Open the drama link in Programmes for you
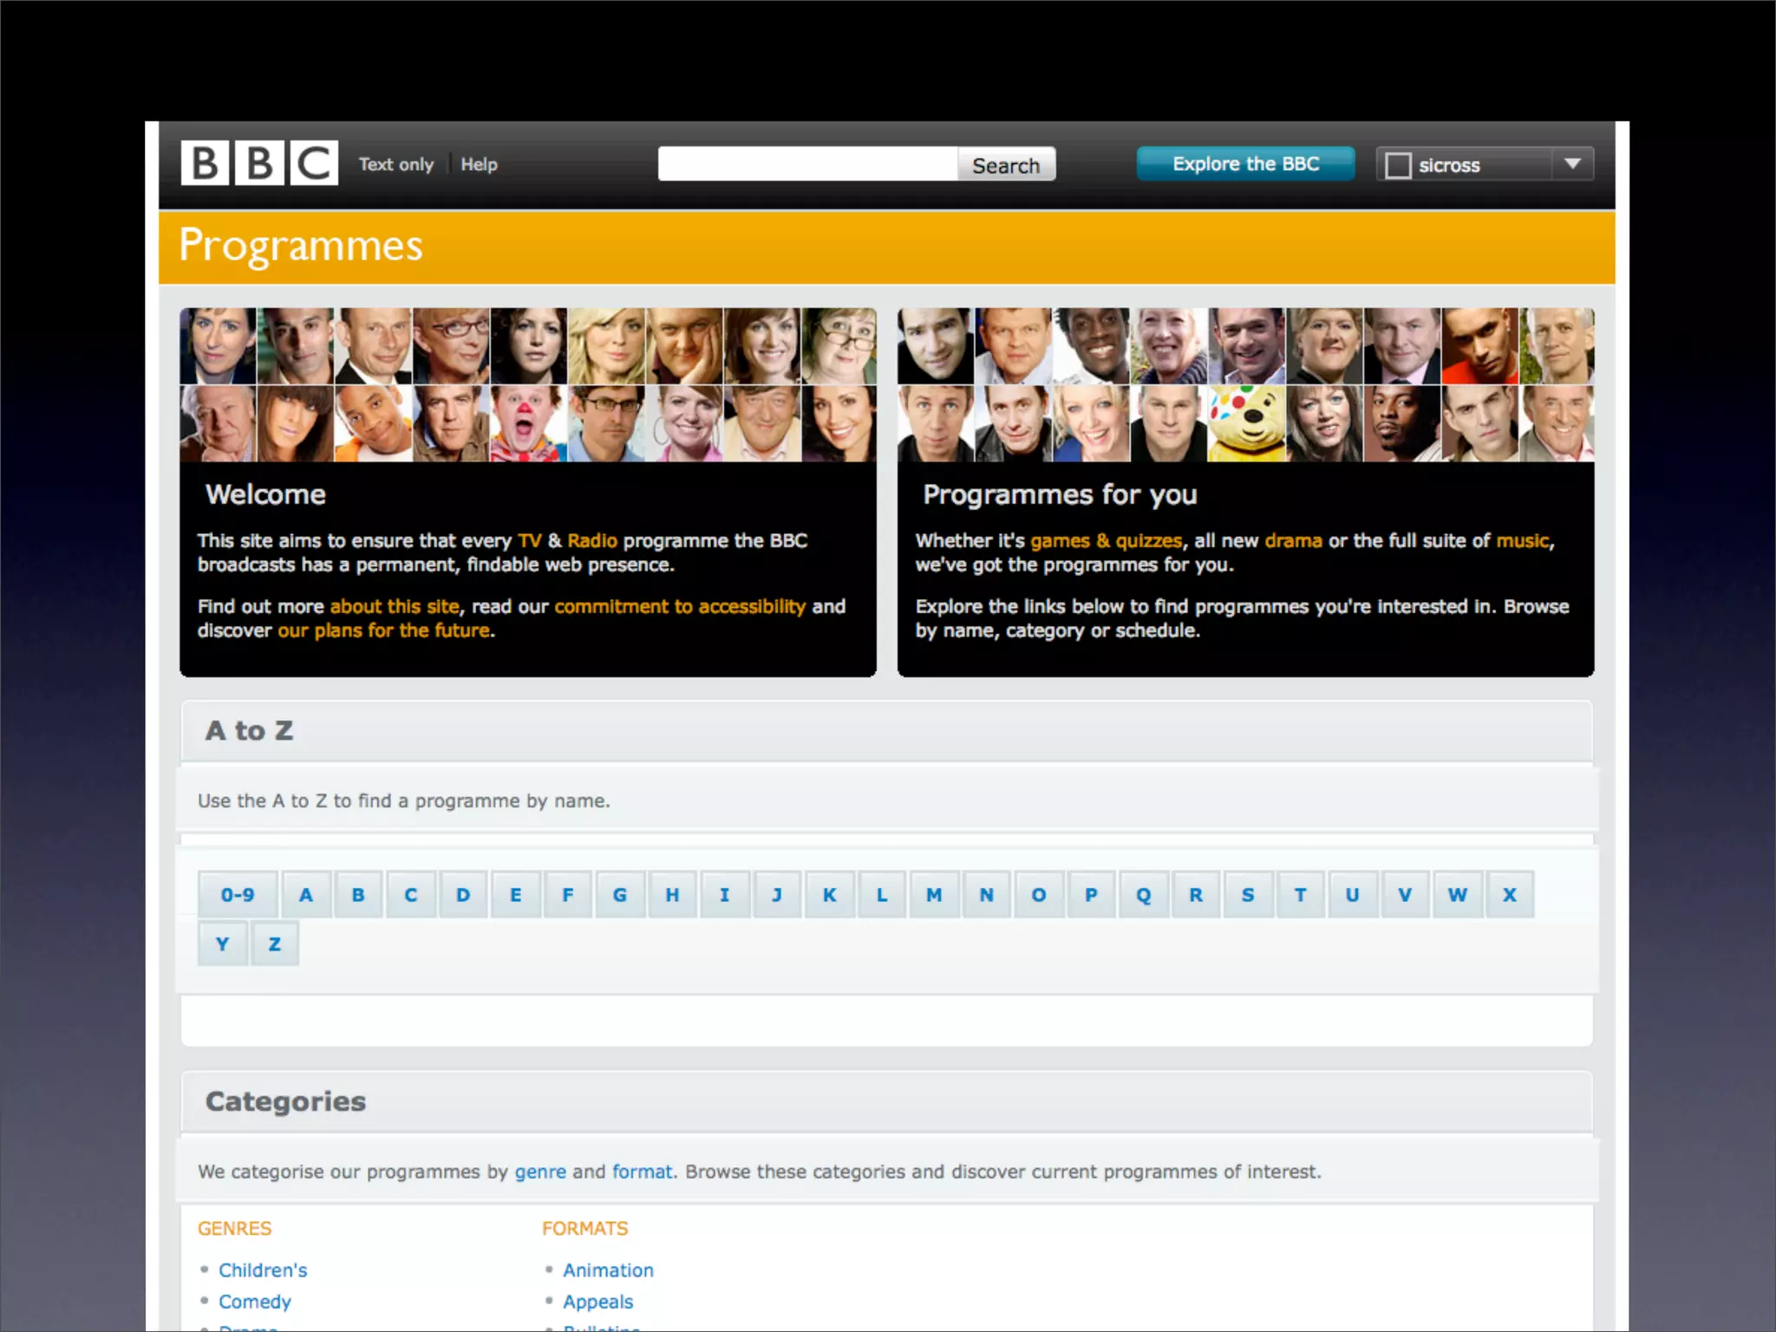The image size is (1776, 1332). [x=1293, y=540]
